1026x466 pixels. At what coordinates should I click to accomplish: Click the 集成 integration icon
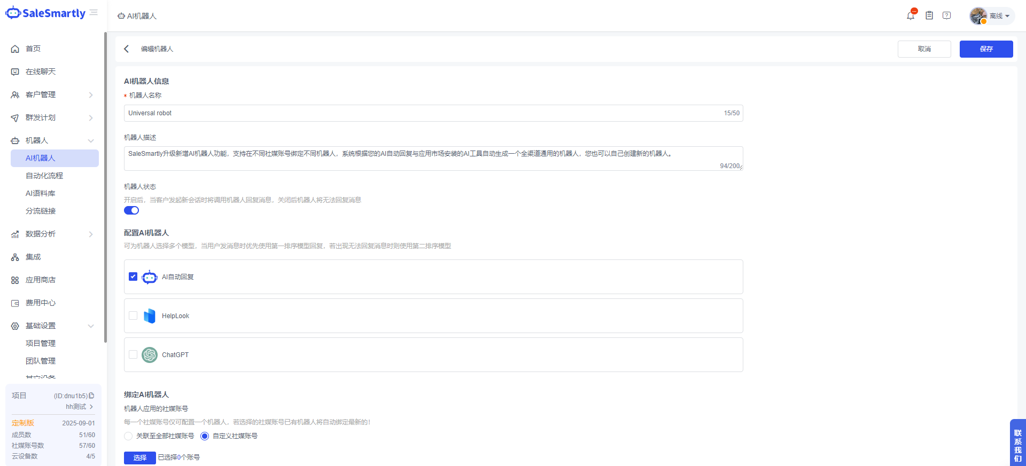pyautogui.click(x=15, y=257)
